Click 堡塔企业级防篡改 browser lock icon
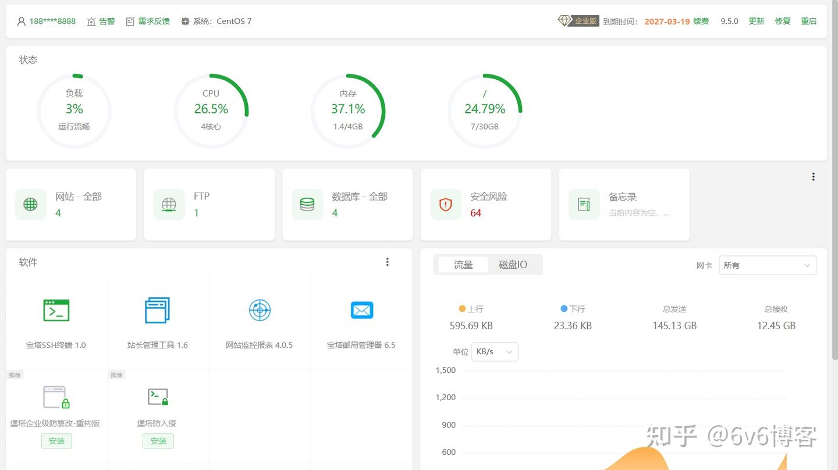The image size is (838, 470). coord(56,397)
